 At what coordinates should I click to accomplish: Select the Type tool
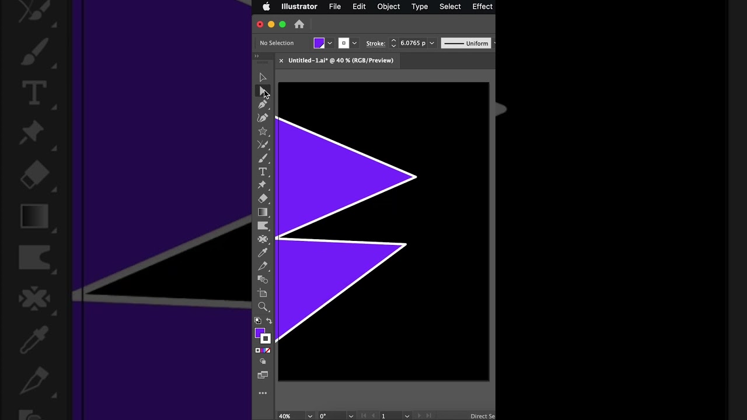263,171
